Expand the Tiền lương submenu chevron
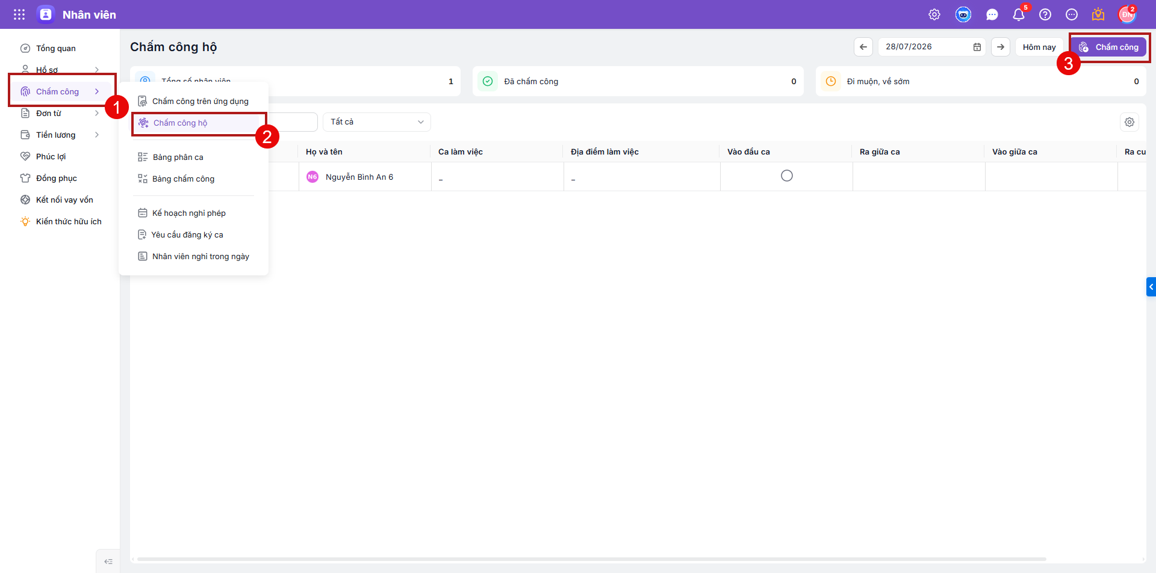1156x573 pixels. 97,135
